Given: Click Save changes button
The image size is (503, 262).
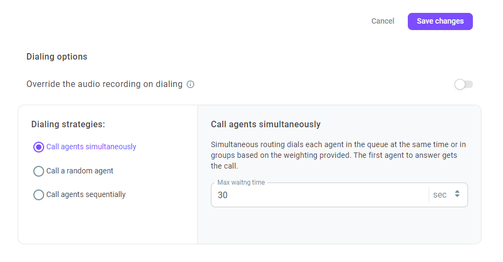Looking at the screenshot, I should click(440, 21).
